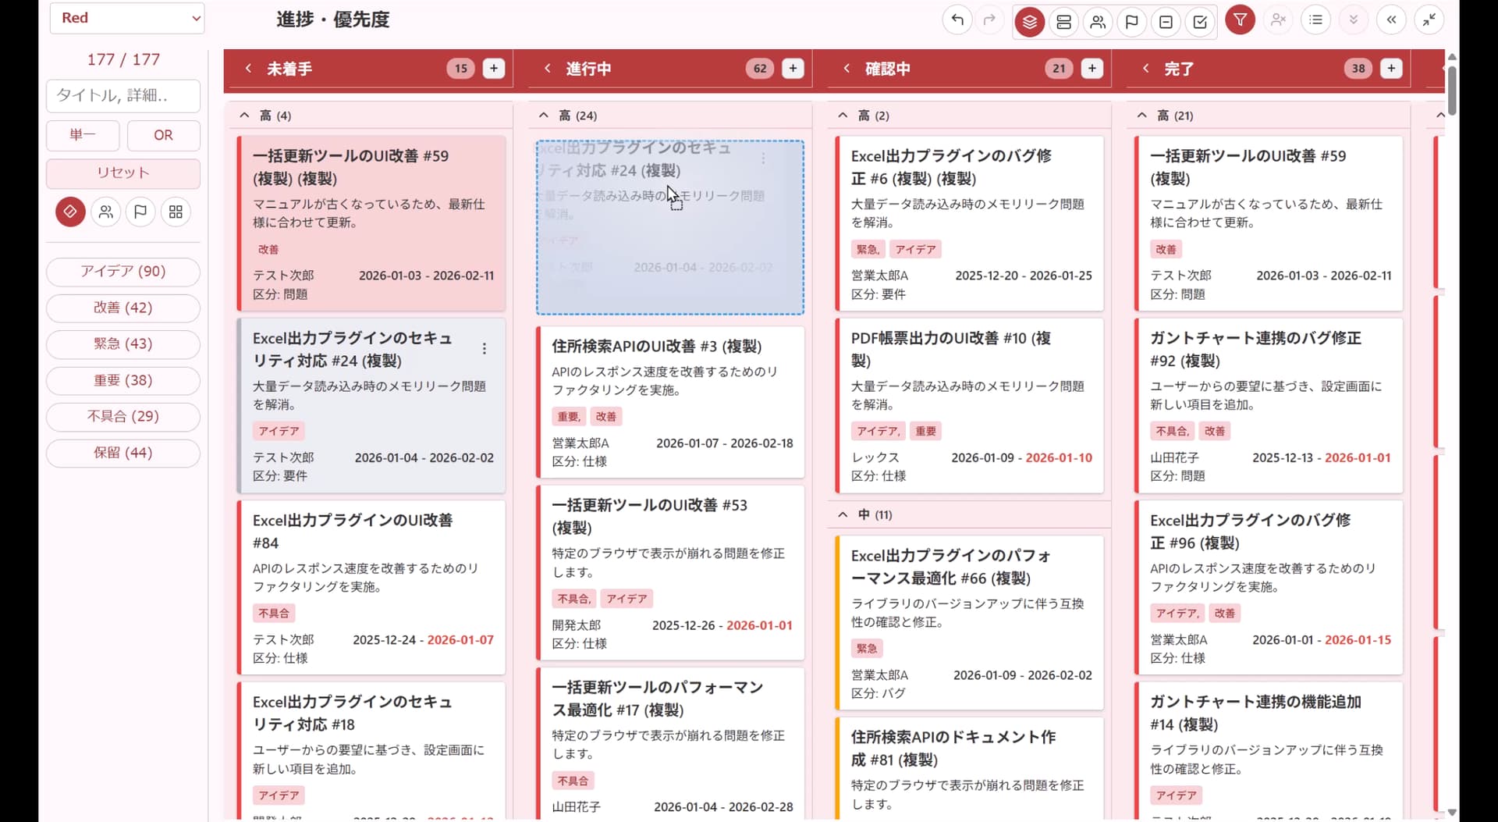Click the vertical scrollbar on the right

click(x=1451, y=90)
